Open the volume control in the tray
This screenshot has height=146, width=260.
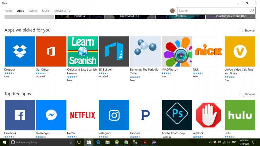click(229, 142)
